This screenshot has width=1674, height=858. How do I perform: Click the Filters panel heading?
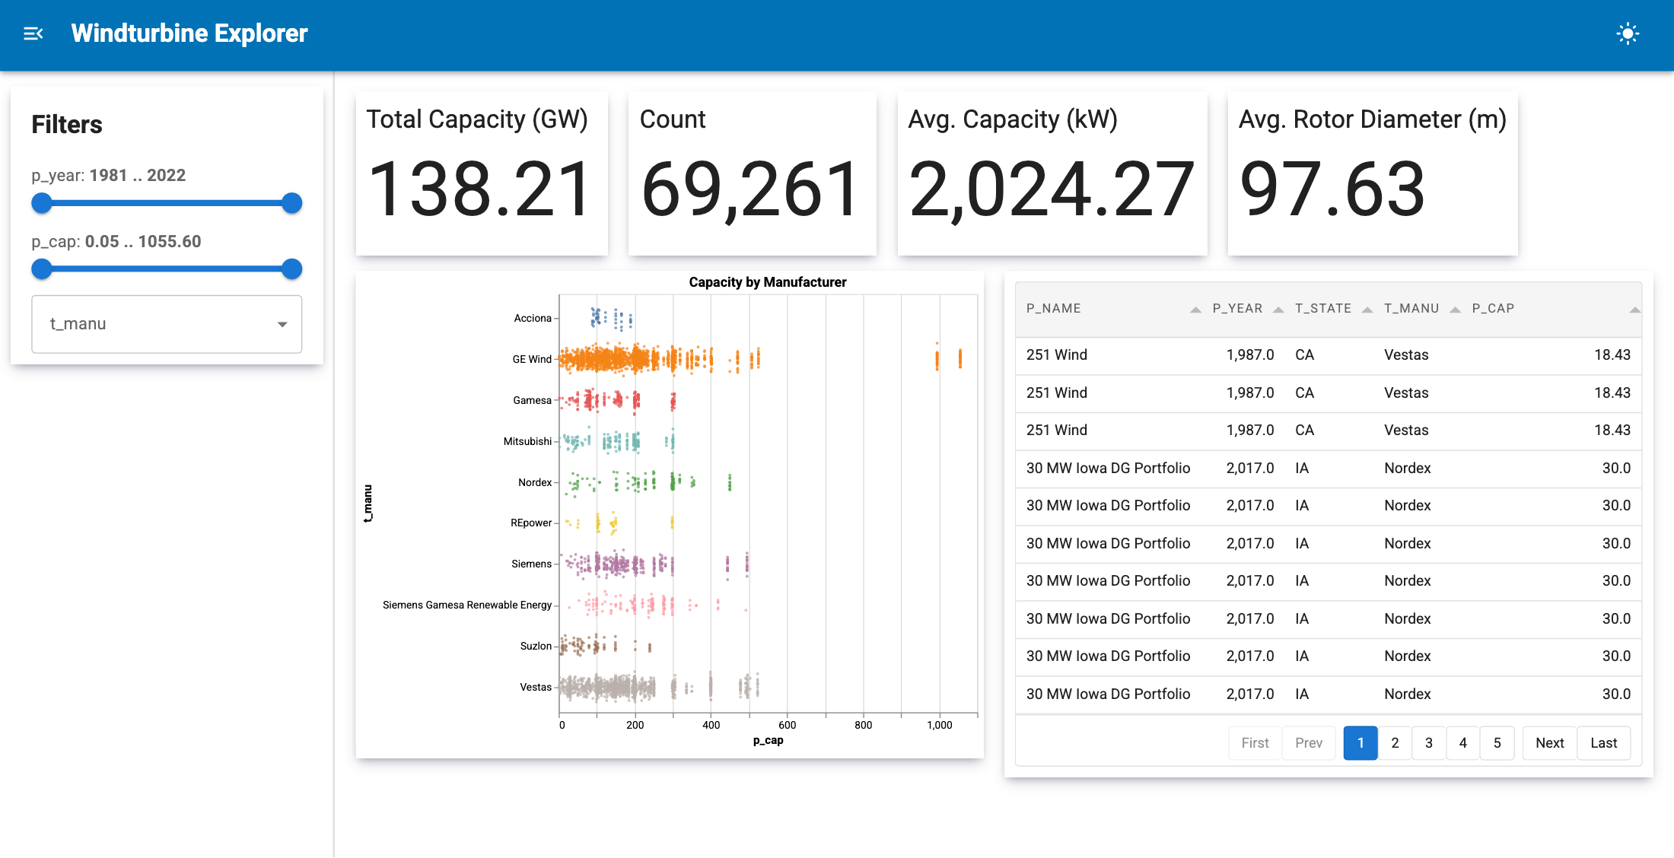(x=67, y=125)
